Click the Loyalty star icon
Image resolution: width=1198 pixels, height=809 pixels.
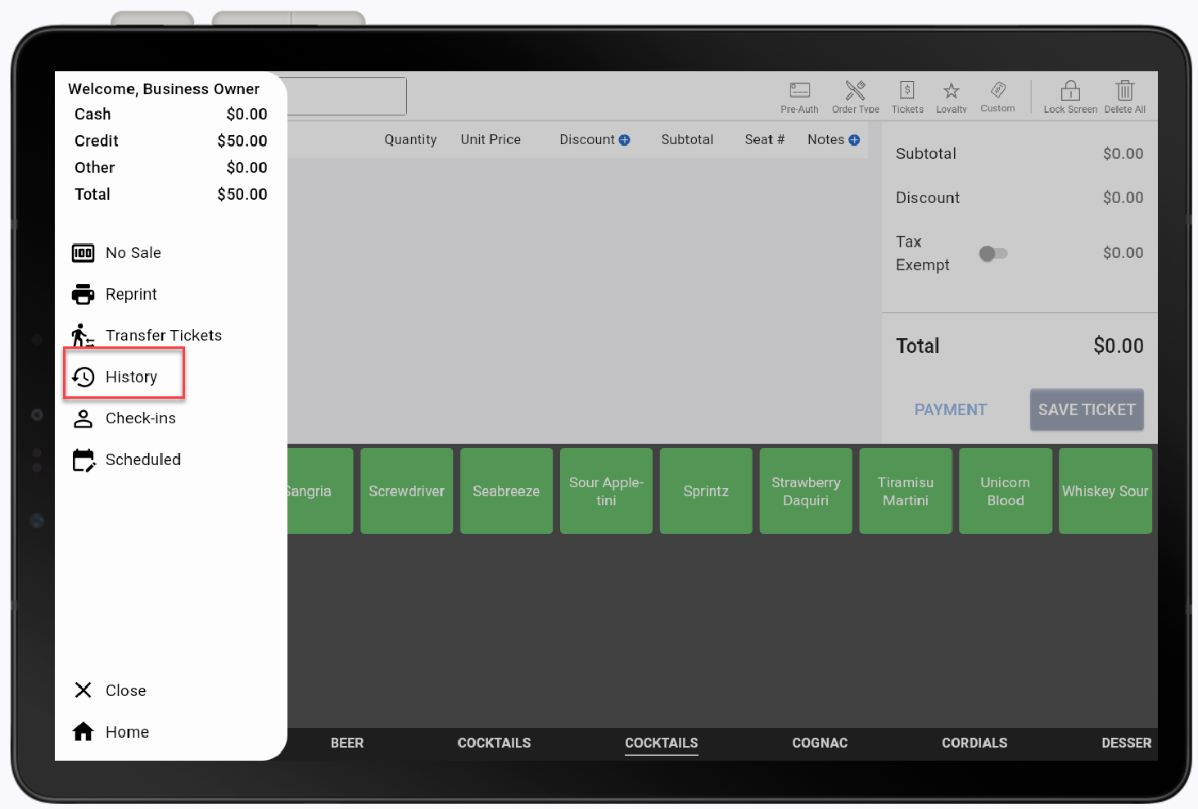tap(951, 91)
